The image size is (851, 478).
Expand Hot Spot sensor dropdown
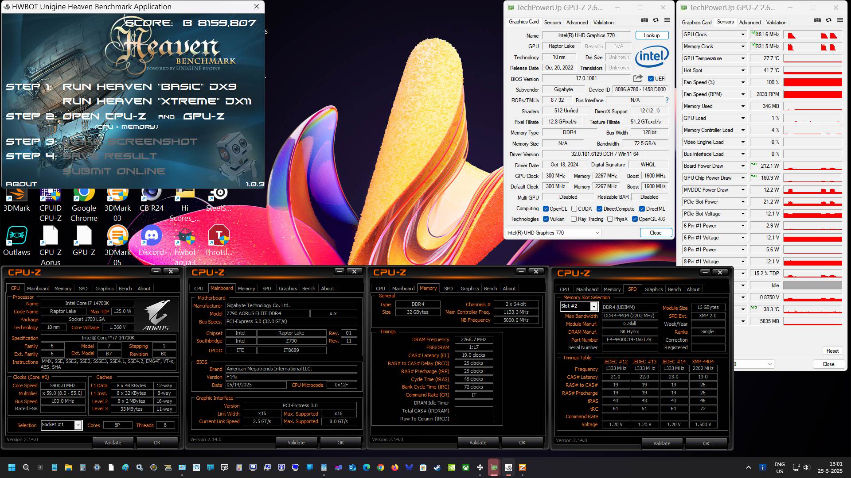pos(743,70)
